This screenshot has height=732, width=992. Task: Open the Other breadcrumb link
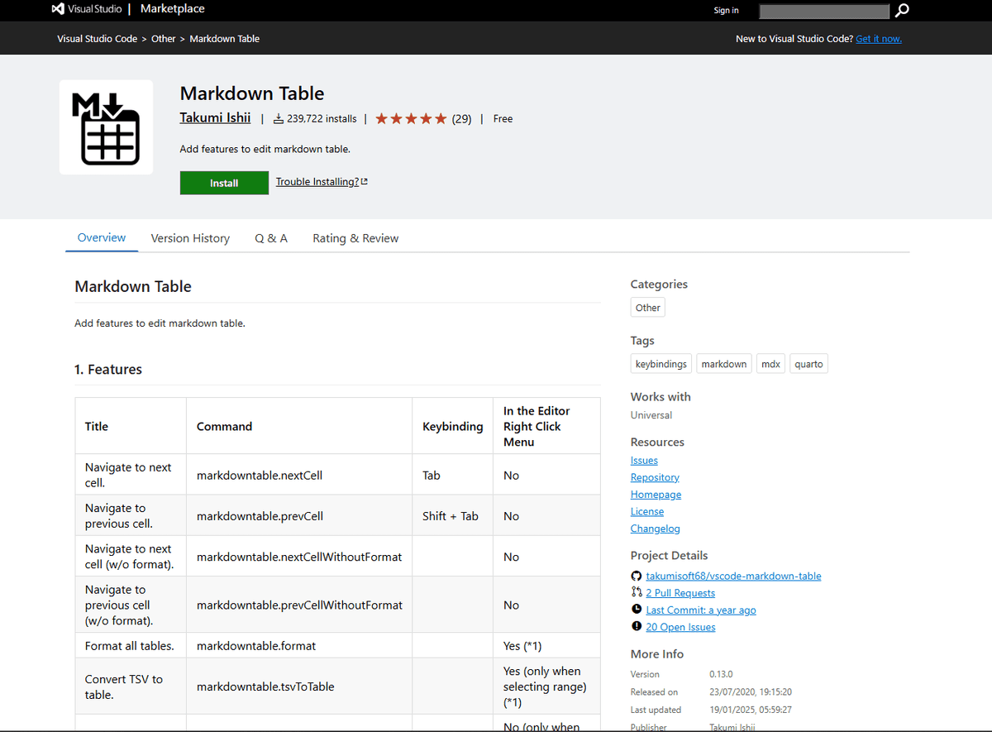coord(164,39)
